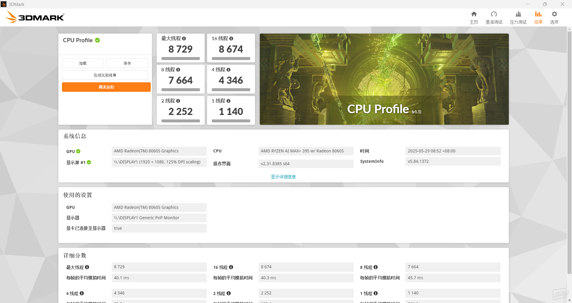Switch to the 结果 results tab

pos(538,18)
